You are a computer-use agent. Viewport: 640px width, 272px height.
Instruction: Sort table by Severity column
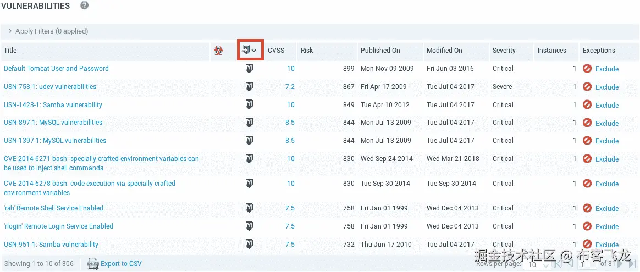504,51
